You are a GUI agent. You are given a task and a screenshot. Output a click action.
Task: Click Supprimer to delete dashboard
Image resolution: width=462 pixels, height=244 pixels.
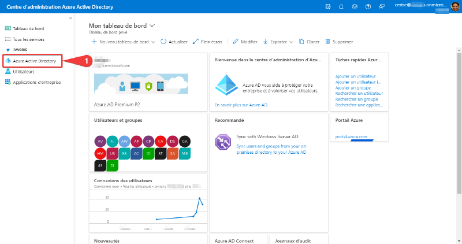[x=339, y=42]
